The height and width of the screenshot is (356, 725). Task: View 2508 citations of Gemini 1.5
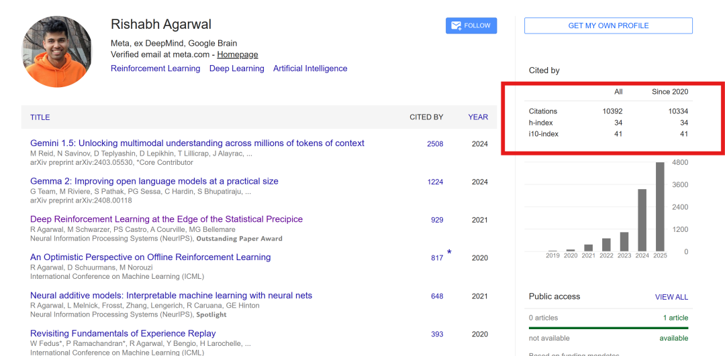(435, 144)
